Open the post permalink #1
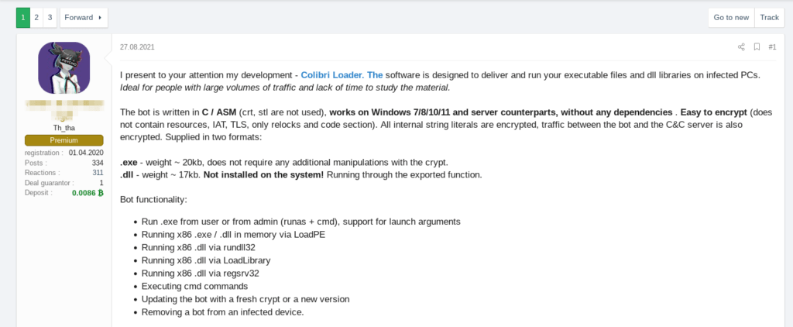 772,47
